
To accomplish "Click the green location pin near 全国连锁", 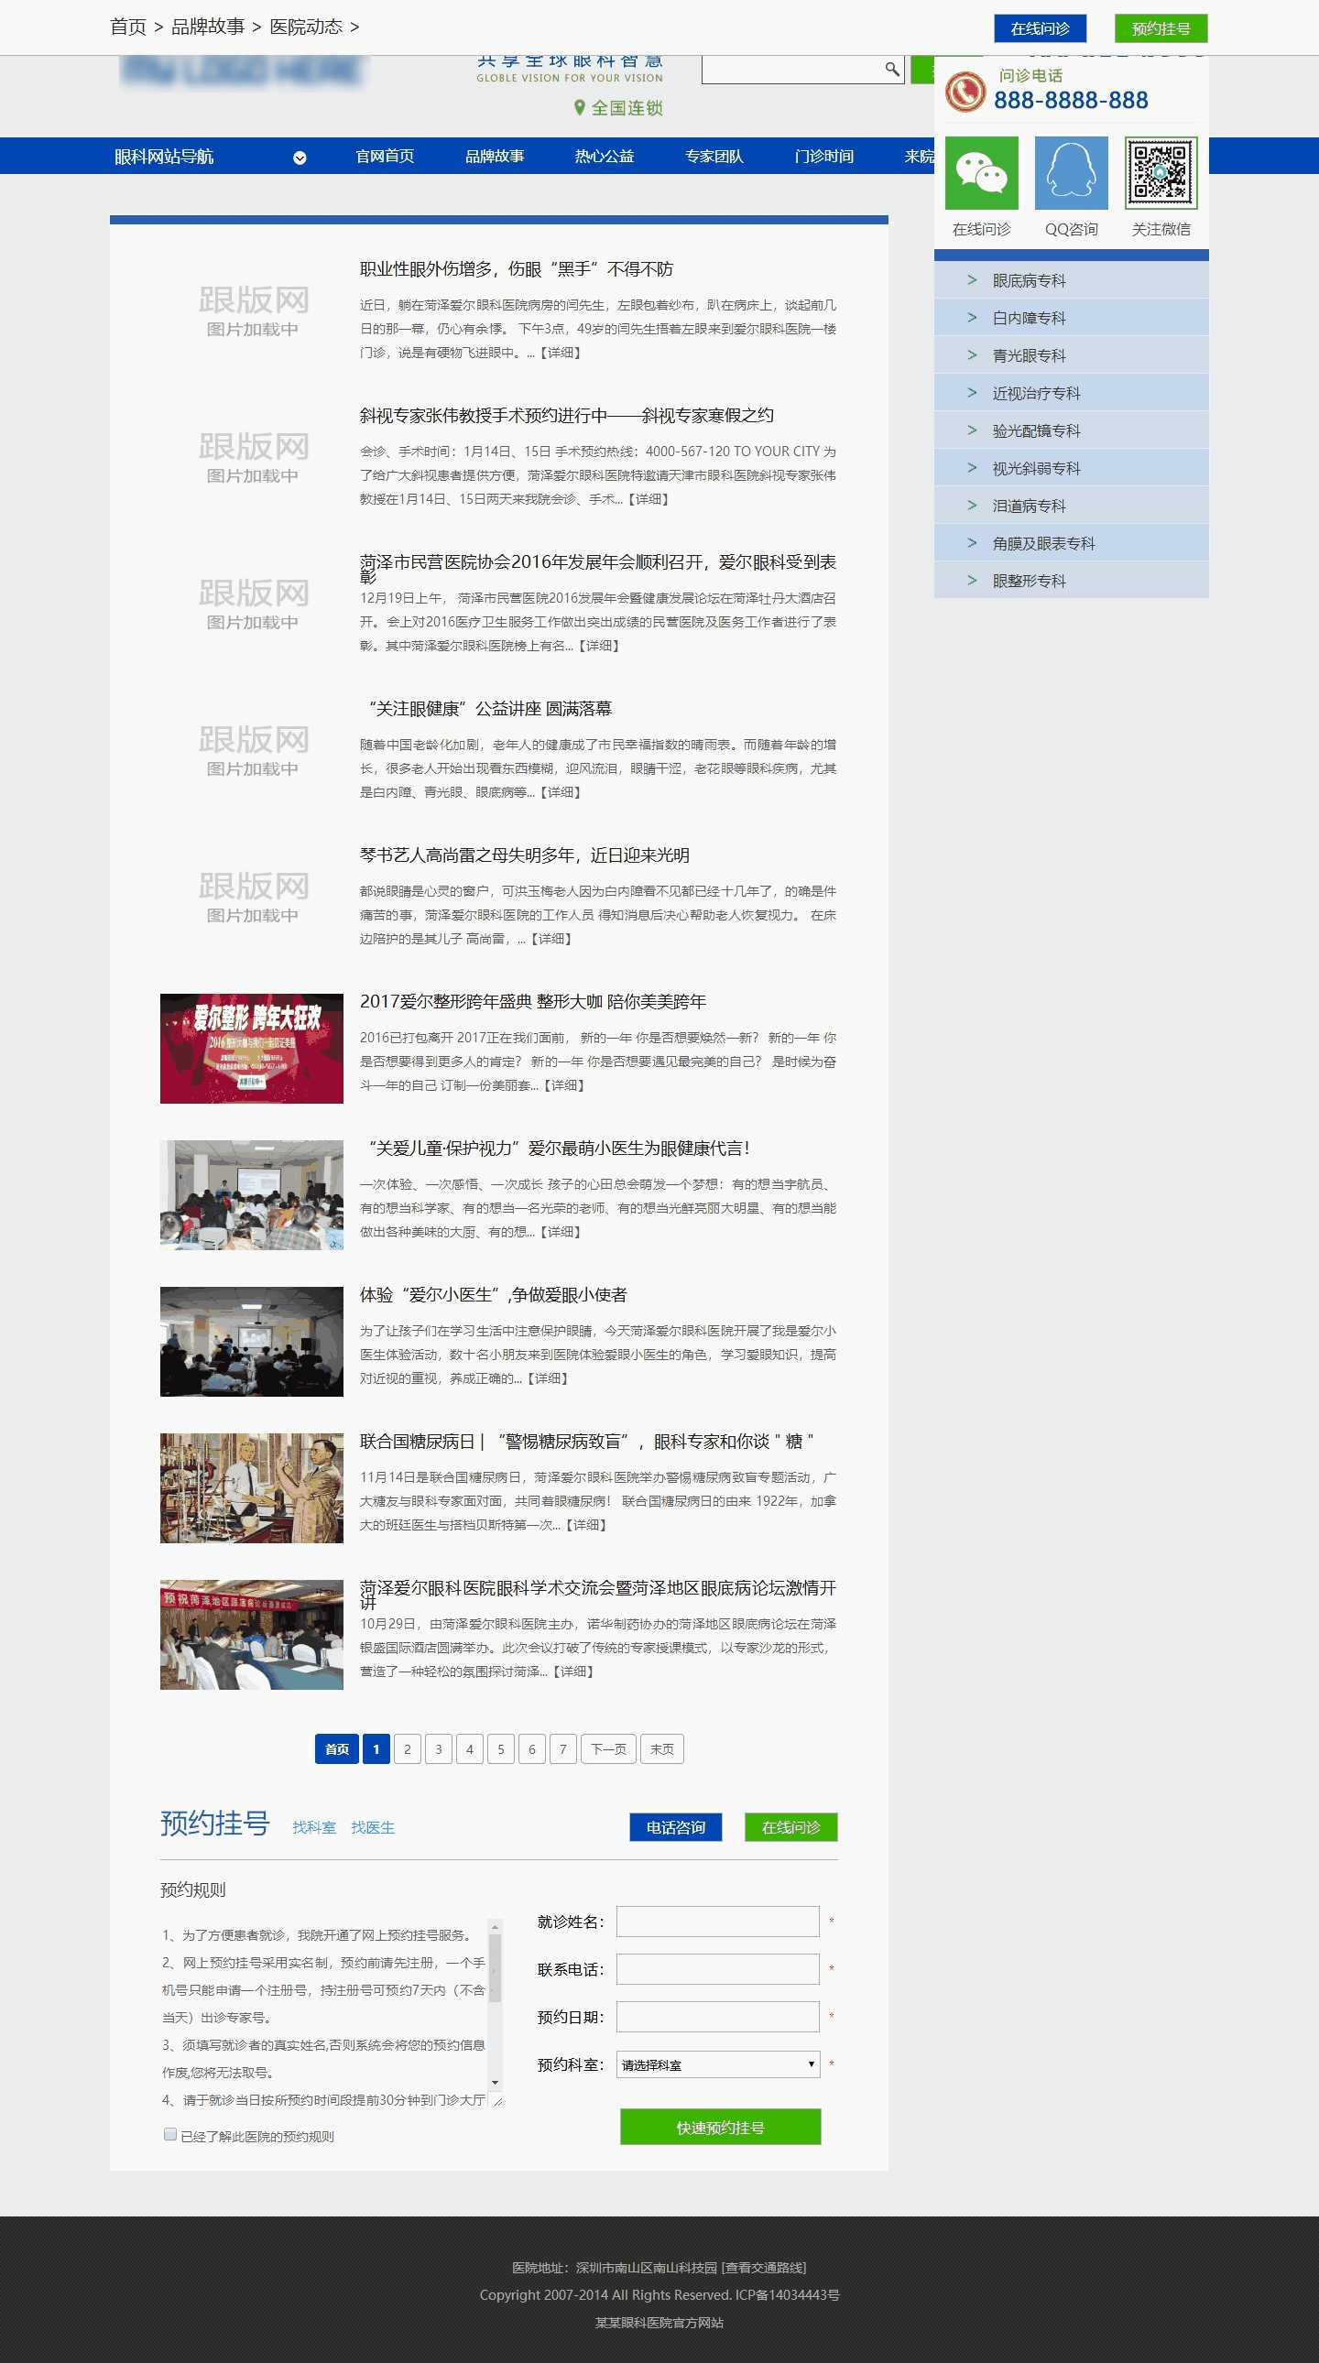I will click(x=579, y=108).
